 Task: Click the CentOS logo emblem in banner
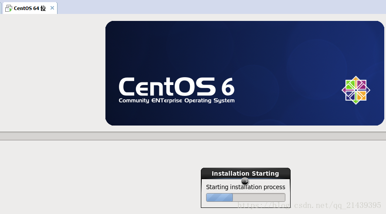tap(356, 90)
